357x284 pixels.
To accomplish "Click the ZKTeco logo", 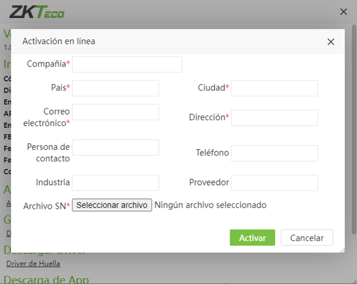I will pos(36,12).
